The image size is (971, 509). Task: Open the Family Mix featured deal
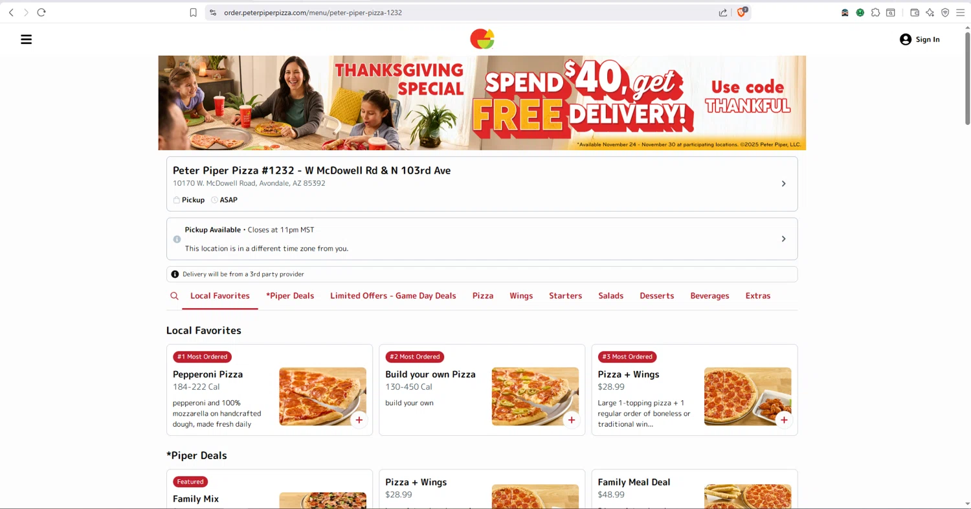195,499
